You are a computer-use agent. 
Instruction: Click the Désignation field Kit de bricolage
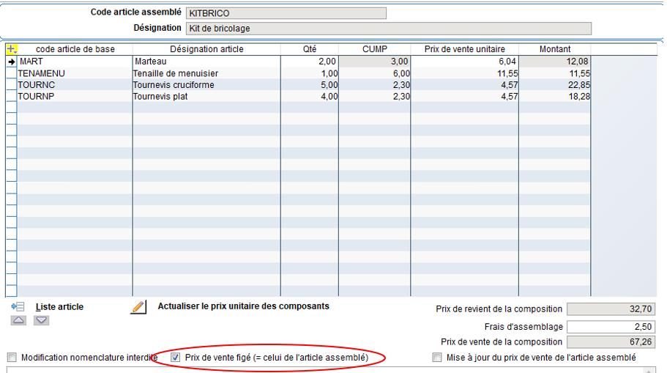click(388, 29)
